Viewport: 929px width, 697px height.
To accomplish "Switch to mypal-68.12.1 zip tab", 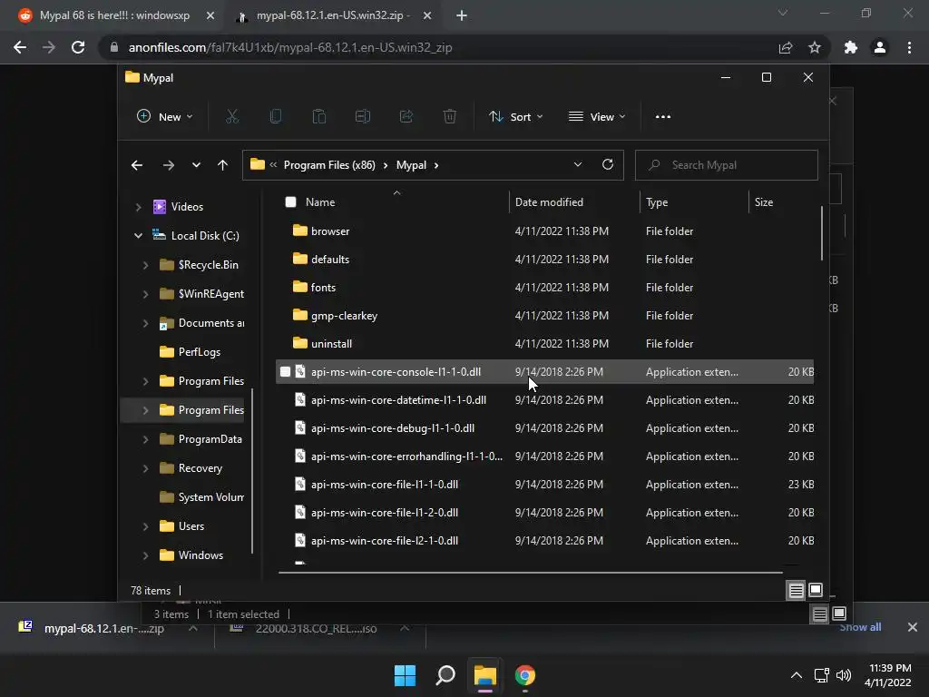I will tap(332, 15).
